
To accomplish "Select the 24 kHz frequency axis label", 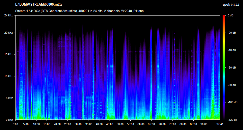I will pyautogui.click(x=8, y=15).
